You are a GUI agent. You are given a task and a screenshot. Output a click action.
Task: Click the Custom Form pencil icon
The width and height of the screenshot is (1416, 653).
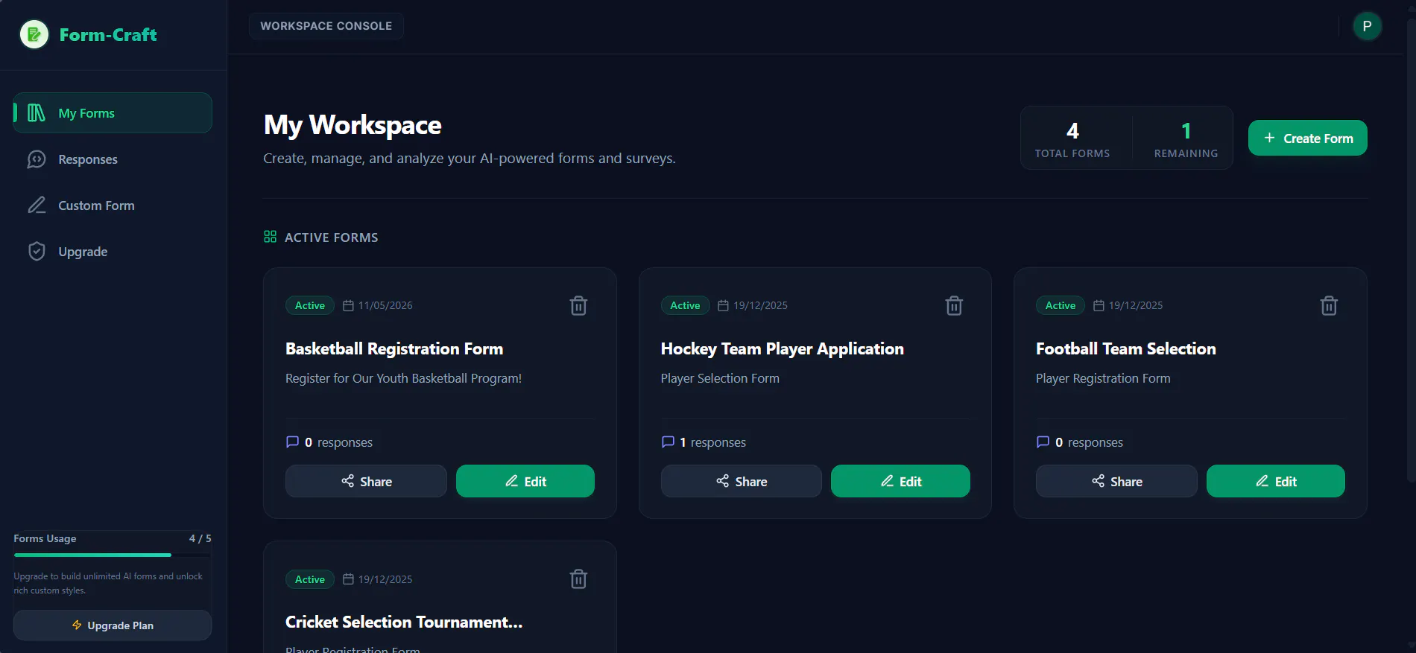(37, 206)
